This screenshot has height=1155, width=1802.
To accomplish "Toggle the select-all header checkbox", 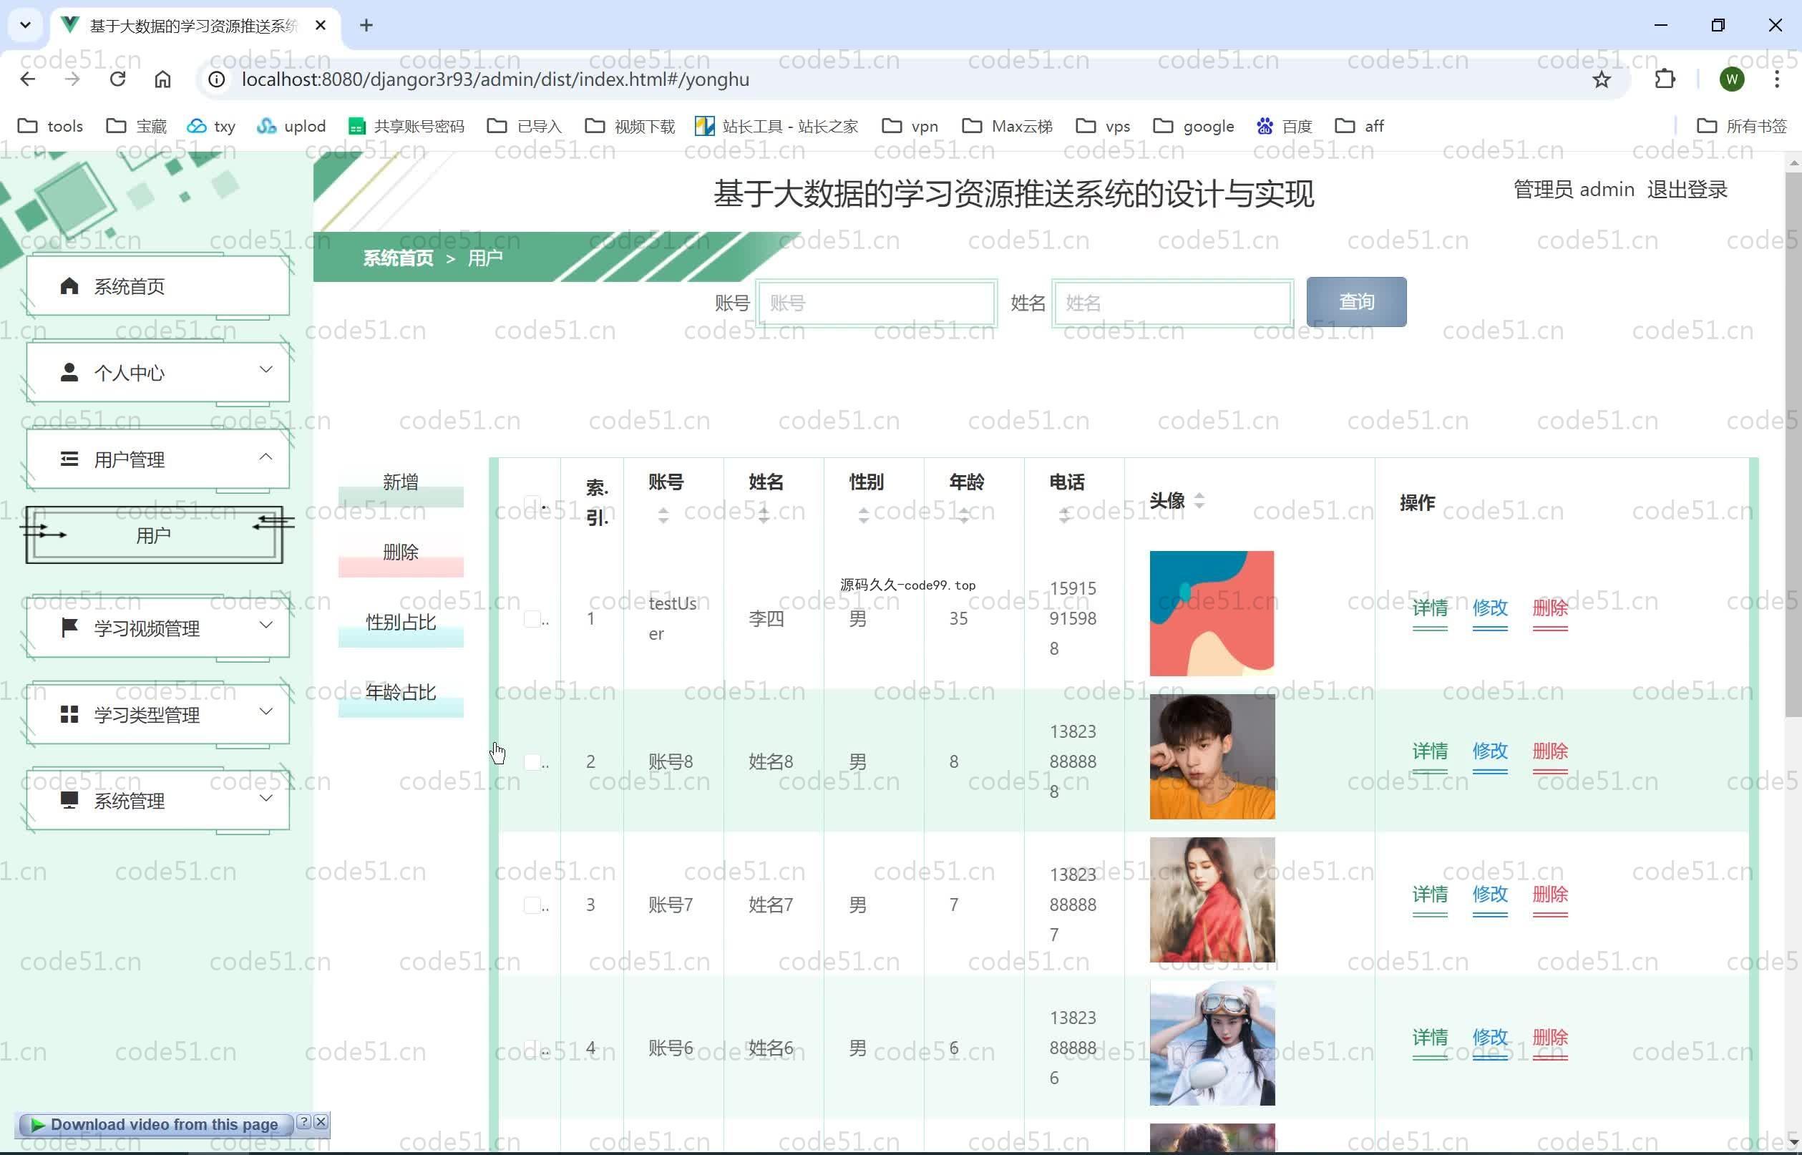I will (x=532, y=503).
